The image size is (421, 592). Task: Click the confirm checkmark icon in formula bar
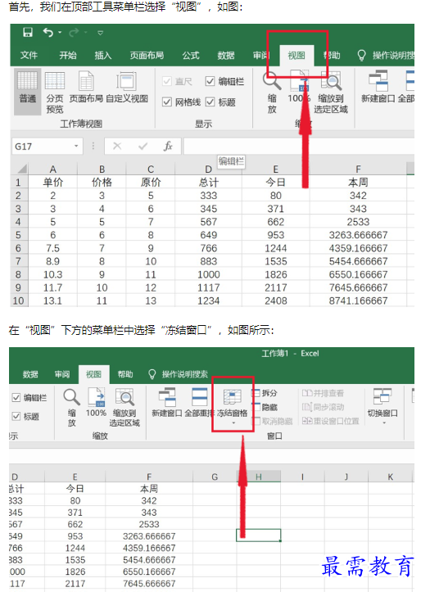(x=143, y=146)
